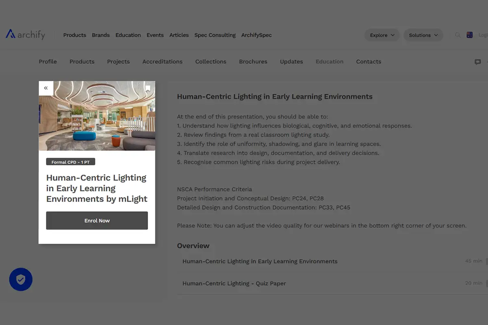This screenshot has height=325, width=488.
Task: Open ArchifySpec menu item
Action: tap(256, 35)
